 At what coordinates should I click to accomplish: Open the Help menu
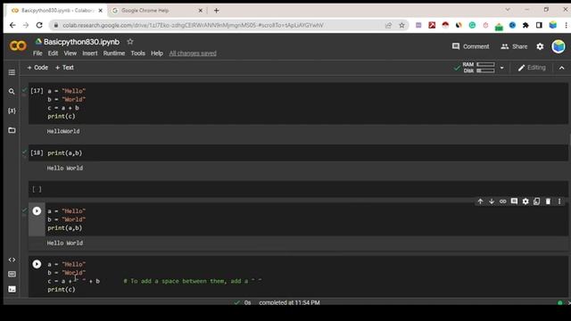coord(157,53)
